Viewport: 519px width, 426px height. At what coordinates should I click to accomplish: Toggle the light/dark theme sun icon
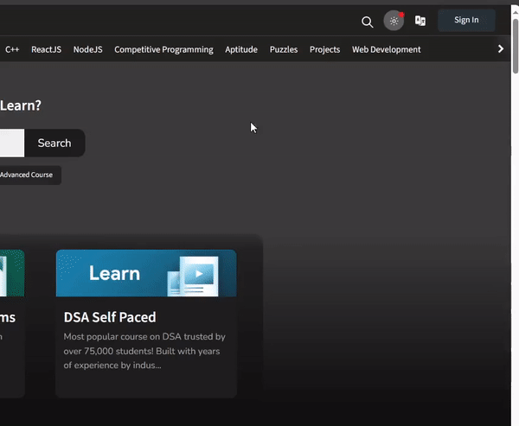coord(394,21)
